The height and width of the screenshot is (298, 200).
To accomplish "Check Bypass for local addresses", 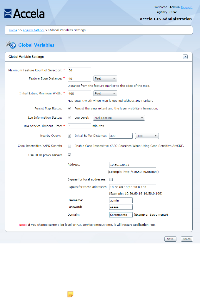I will (x=111, y=179).
